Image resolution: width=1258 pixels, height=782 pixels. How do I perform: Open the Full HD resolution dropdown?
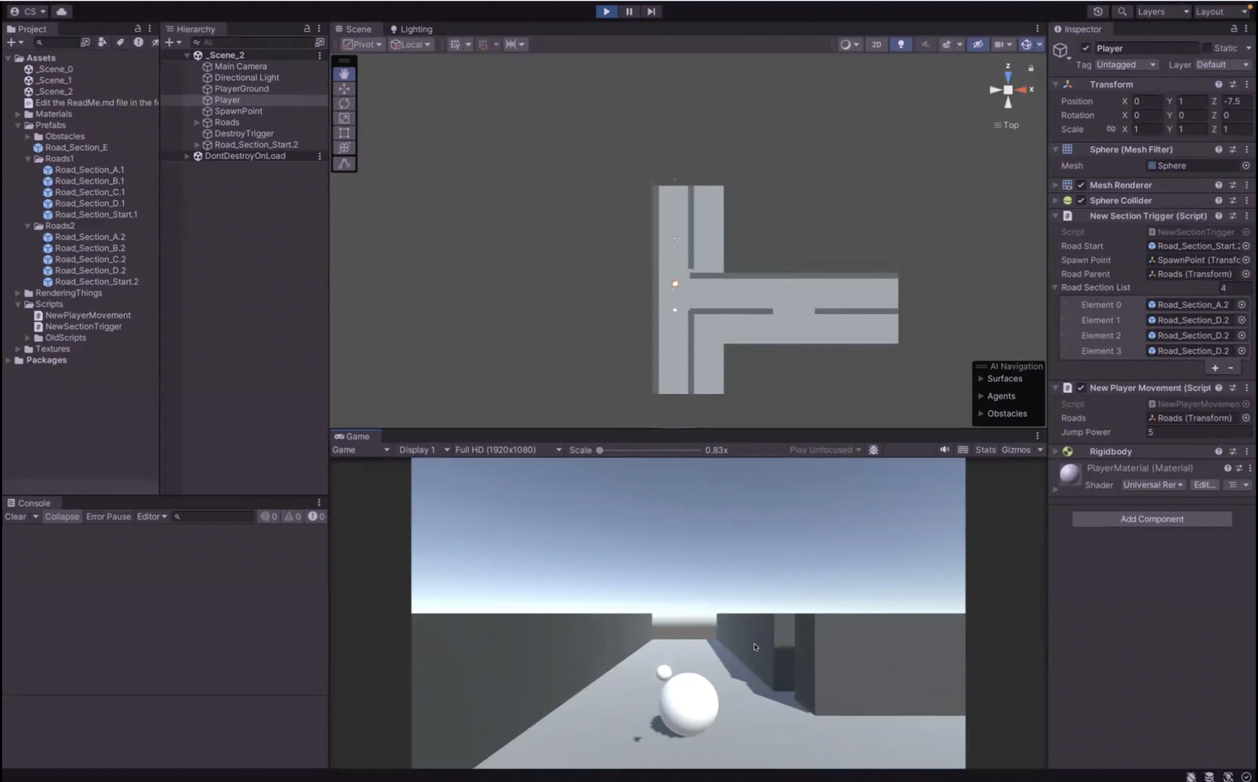507,449
